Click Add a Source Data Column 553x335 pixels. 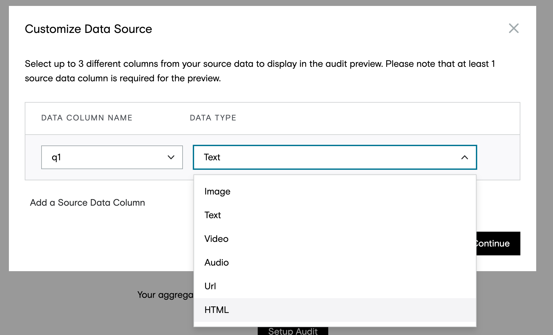point(87,203)
